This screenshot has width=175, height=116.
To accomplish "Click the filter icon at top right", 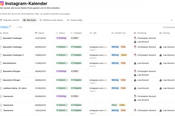I will pos(171,20).
